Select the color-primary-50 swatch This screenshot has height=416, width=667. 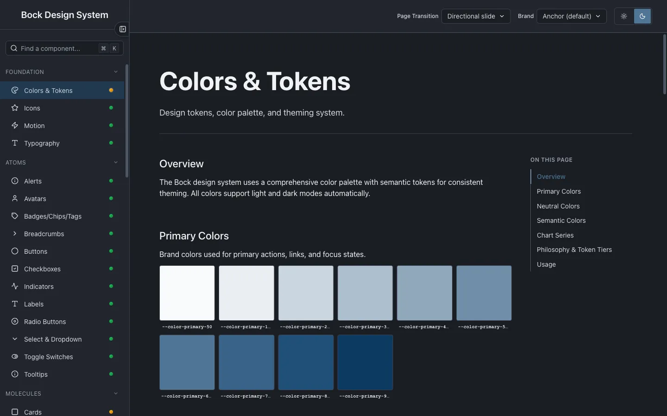pos(187,293)
